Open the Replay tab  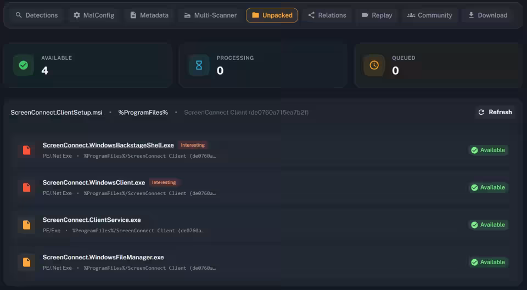[377, 15]
